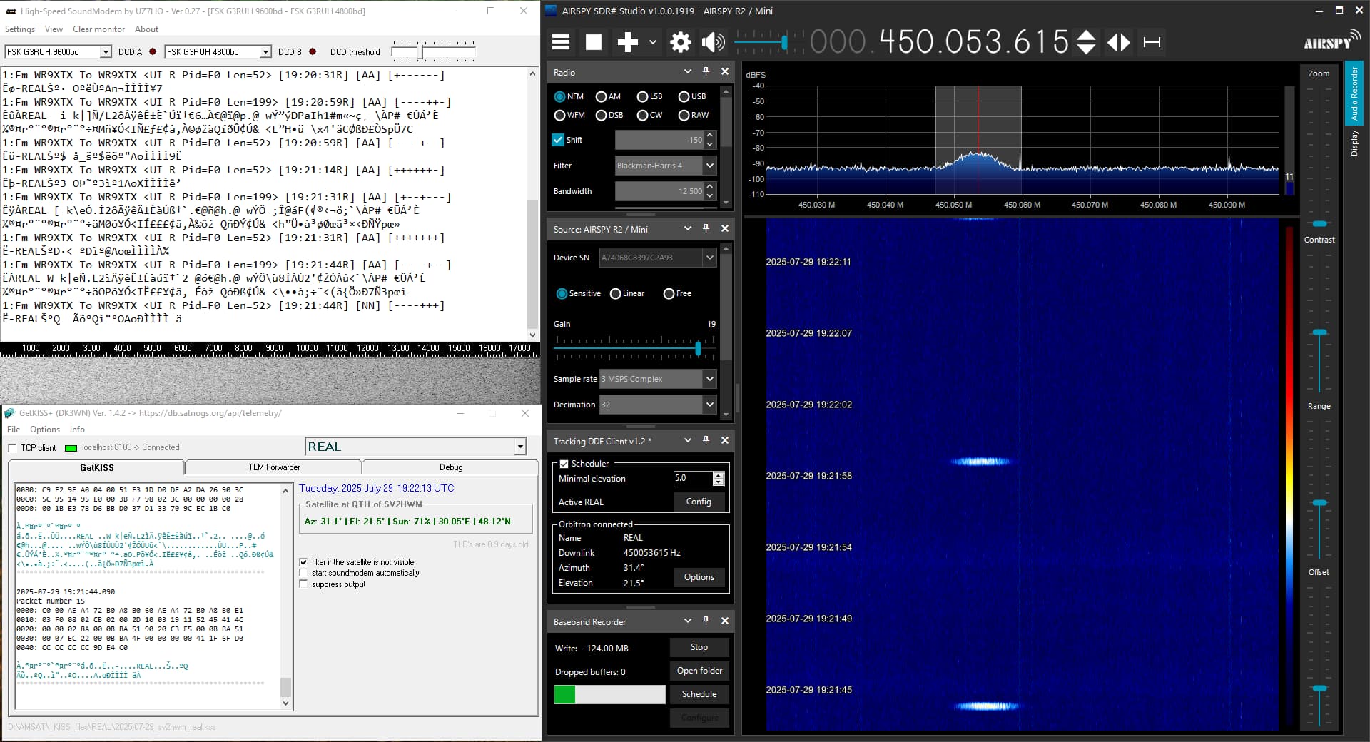Increase the Minimal elevation stepper
Image resolution: width=1370 pixels, height=742 pixels.
coord(719,474)
